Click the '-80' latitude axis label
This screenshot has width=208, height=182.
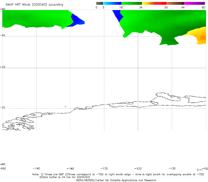point(3,164)
